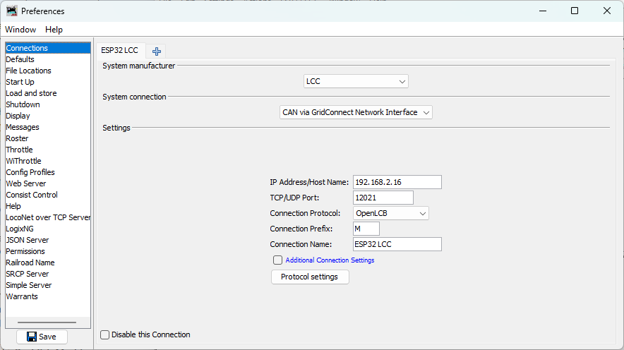
Task: Select JSON Server in the preferences list
Action: pyautogui.click(x=48, y=240)
